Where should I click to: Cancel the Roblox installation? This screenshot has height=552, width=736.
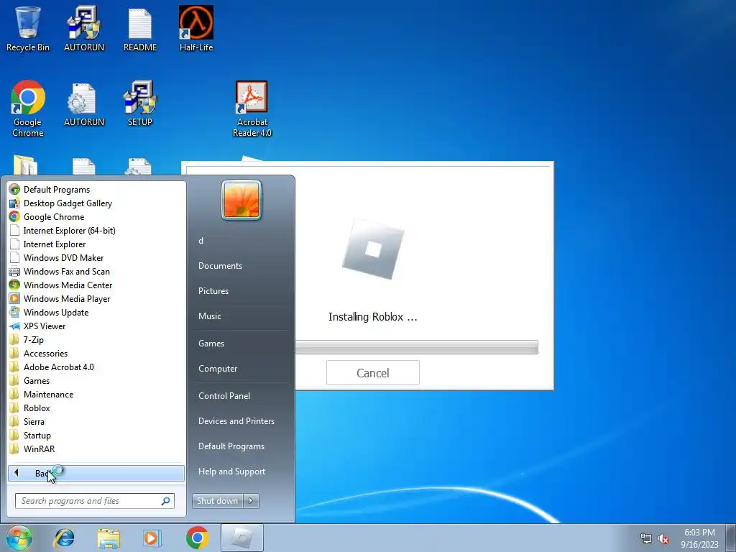pos(373,373)
